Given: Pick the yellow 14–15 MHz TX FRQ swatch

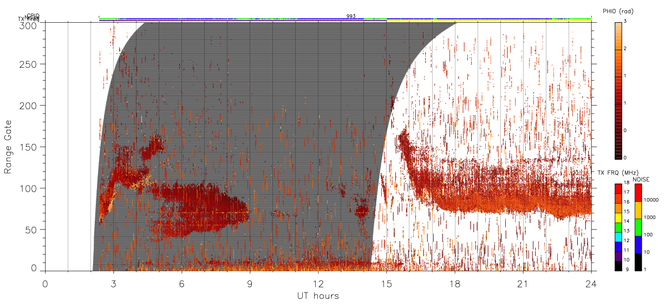Looking at the screenshot, I should [618, 217].
